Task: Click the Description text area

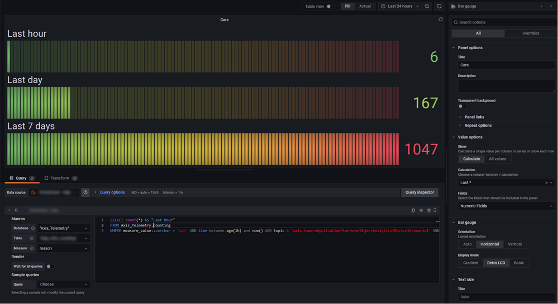Action: (507, 86)
